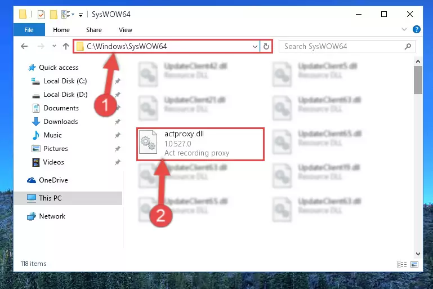Click the Act recording proxy description

tap(197, 153)
